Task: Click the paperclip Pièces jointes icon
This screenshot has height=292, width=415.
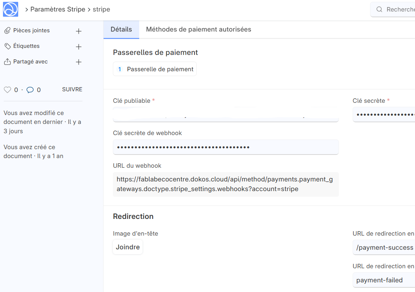Action: (x=7, y=31)
